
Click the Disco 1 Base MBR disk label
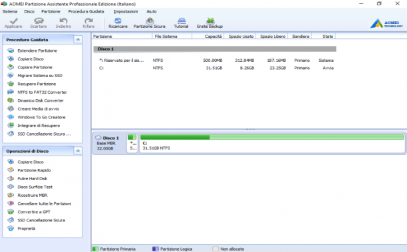(109, 143)
